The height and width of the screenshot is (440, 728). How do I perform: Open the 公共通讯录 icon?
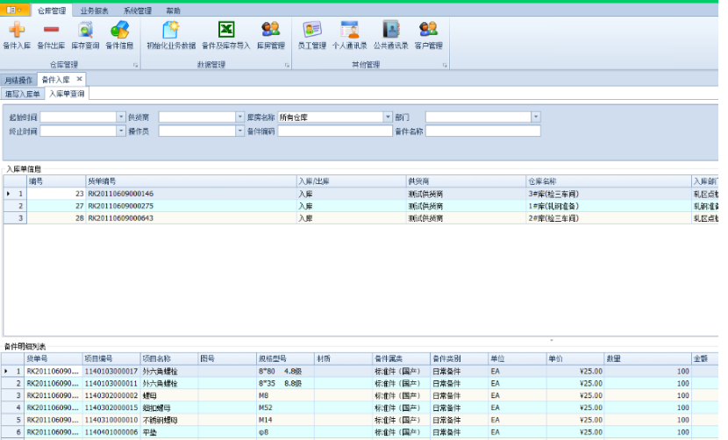click(390, 30)
